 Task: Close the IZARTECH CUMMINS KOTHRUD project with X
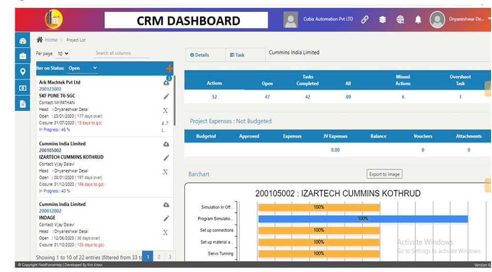165,172
